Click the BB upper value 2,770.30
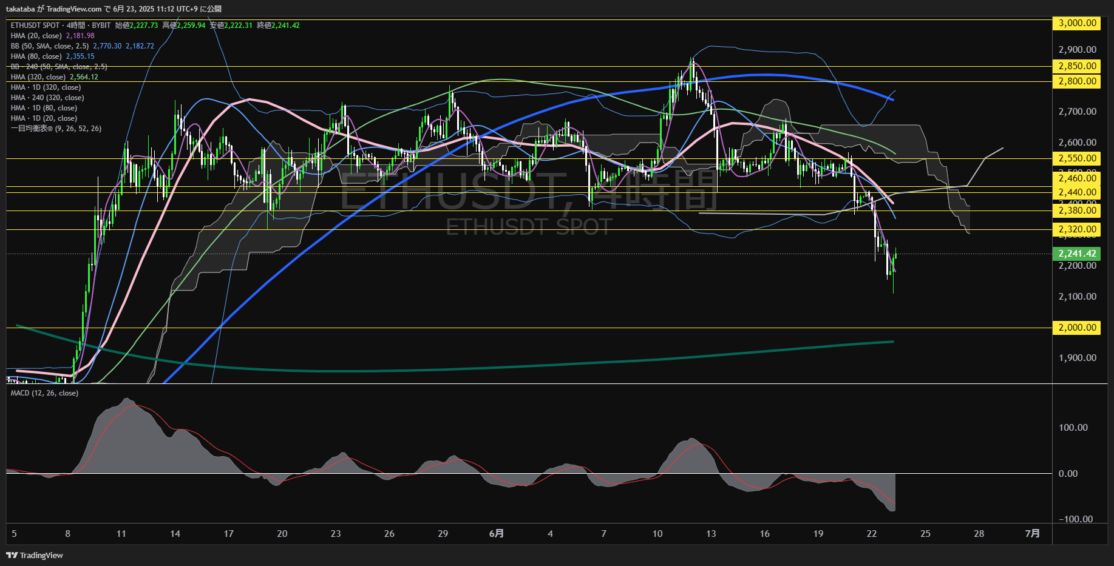 coord(107,46)
